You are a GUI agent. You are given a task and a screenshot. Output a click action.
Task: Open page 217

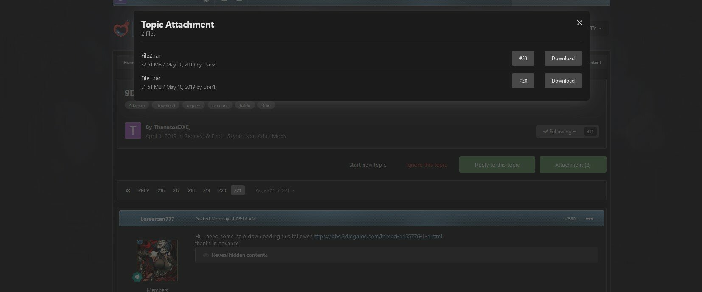(x=176, y=190)
